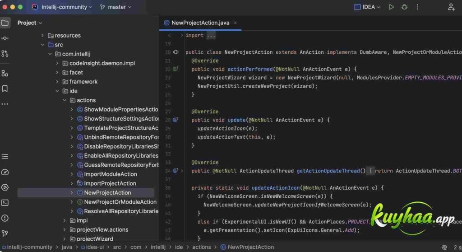Close the NewProjectAction.java tab
The image size is (462, 252).
pyautogui.click(x=235, y=23)
